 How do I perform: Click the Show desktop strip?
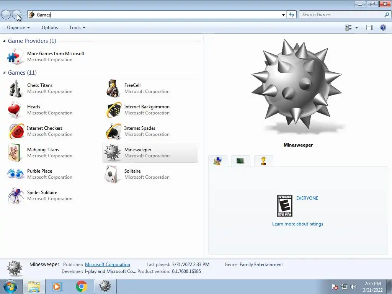coord(390,286)
